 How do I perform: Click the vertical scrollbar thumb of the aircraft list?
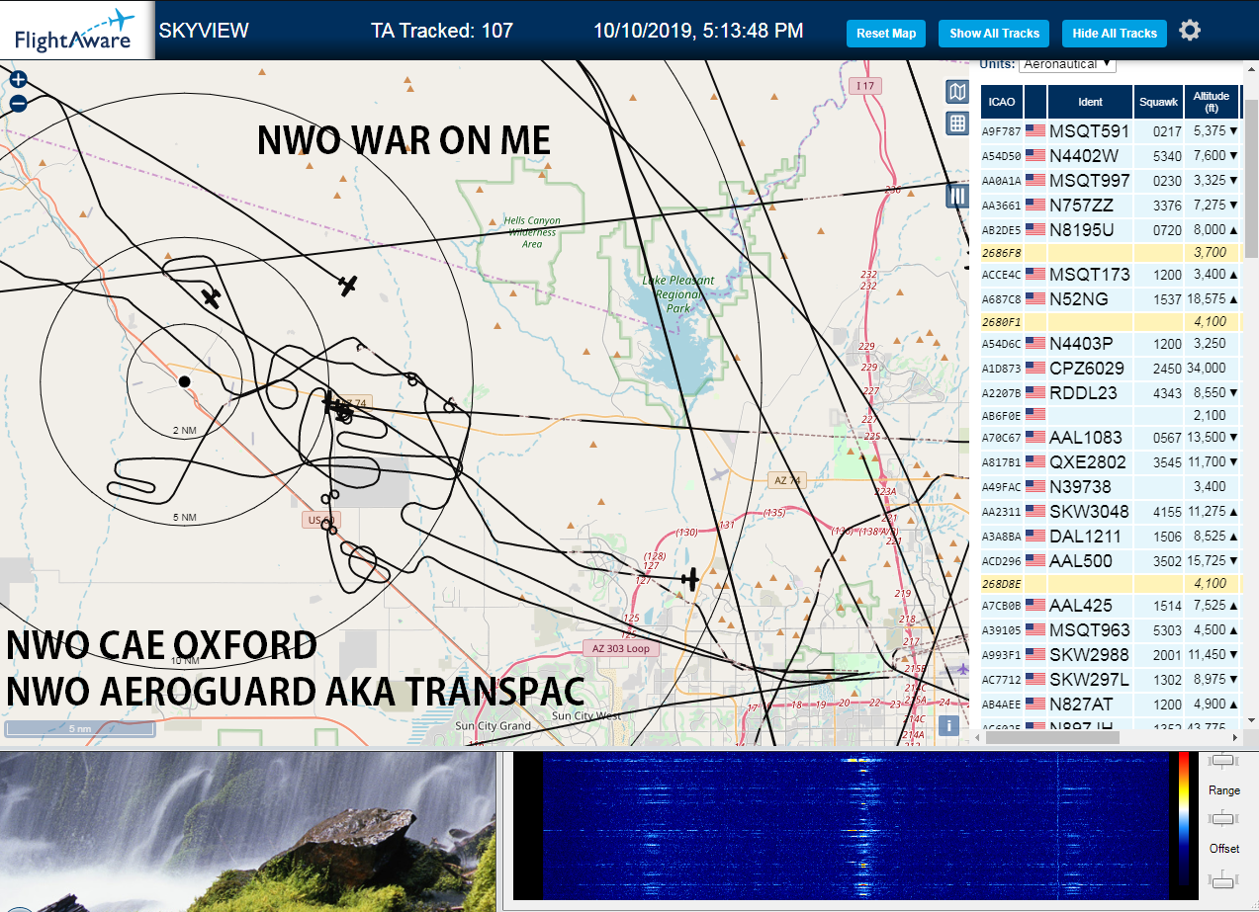coord(1251,178)
